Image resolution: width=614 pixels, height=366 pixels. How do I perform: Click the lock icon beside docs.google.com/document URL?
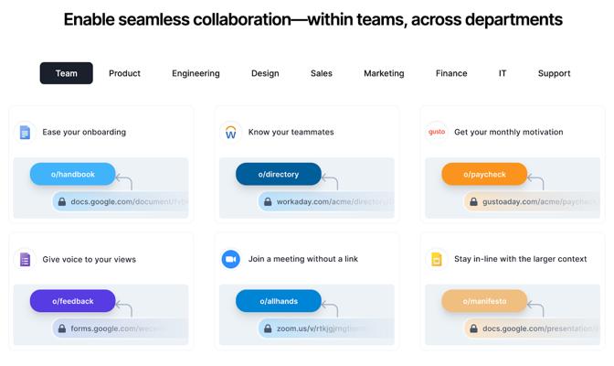(x=62, y=201)
